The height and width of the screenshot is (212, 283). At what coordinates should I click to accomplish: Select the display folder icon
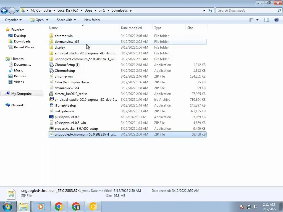tap(51, 47)
